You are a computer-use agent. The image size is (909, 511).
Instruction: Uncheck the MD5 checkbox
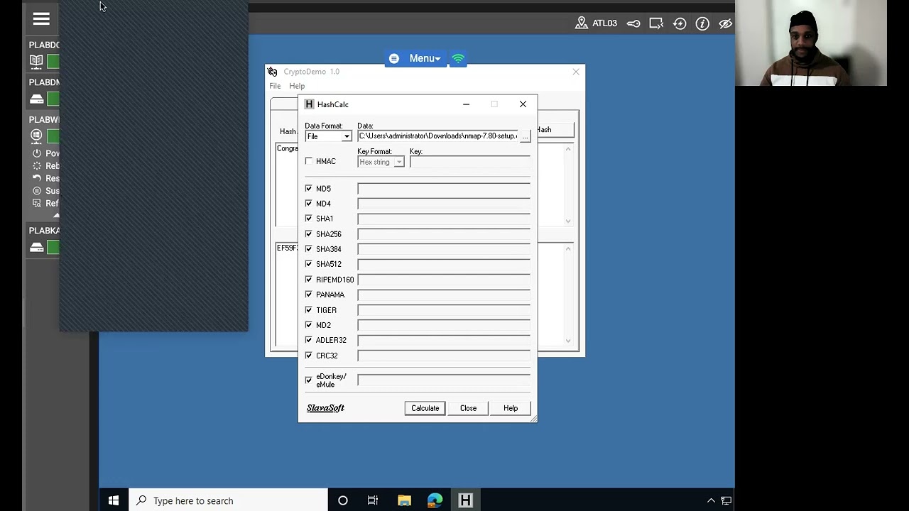click(x=309, y=188)
